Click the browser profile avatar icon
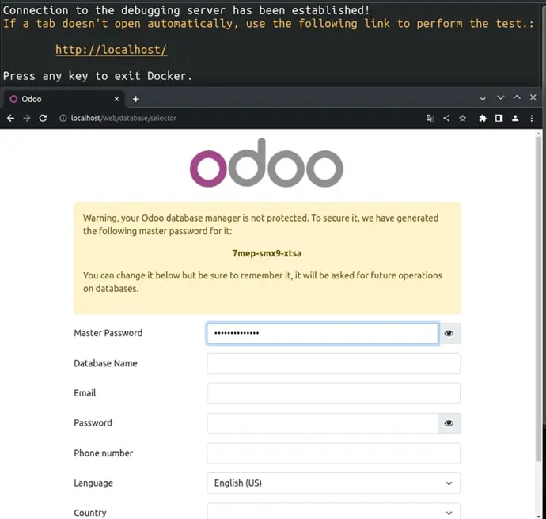The image size is (546, 519). tap(515, 118)
